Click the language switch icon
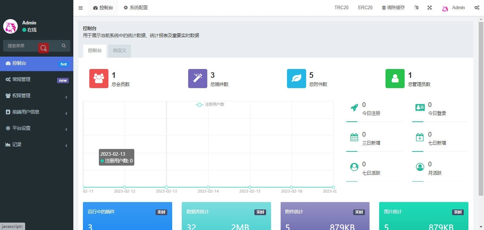The width and height of the screenshot is (484, 230). 416,8
